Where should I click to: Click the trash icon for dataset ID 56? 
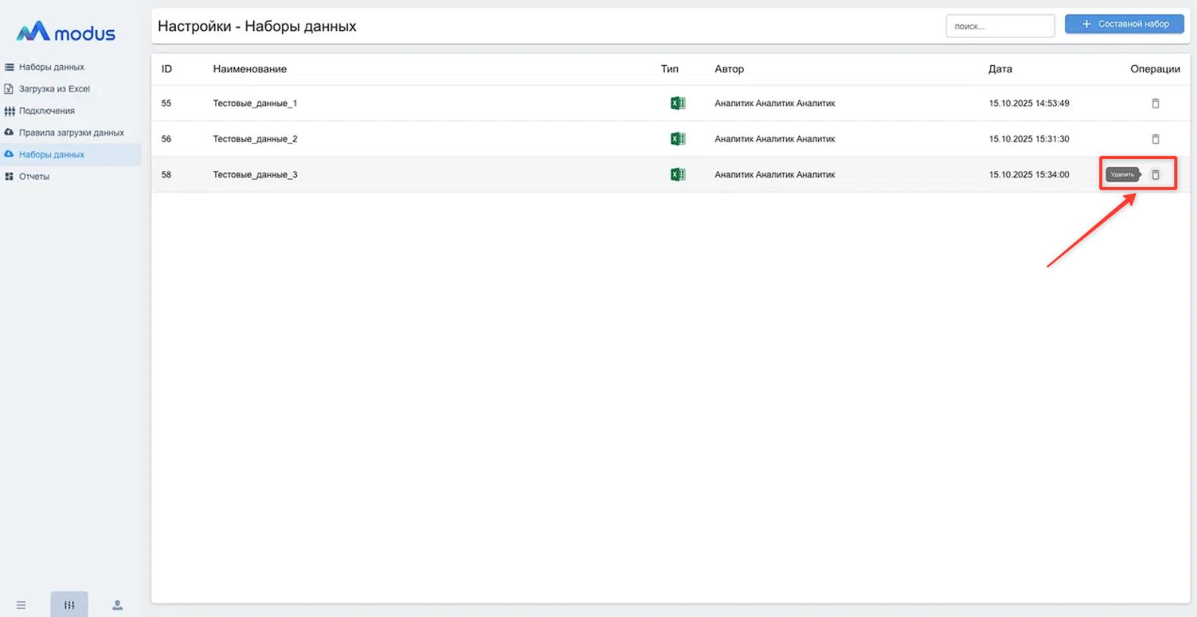point(1155,139)
